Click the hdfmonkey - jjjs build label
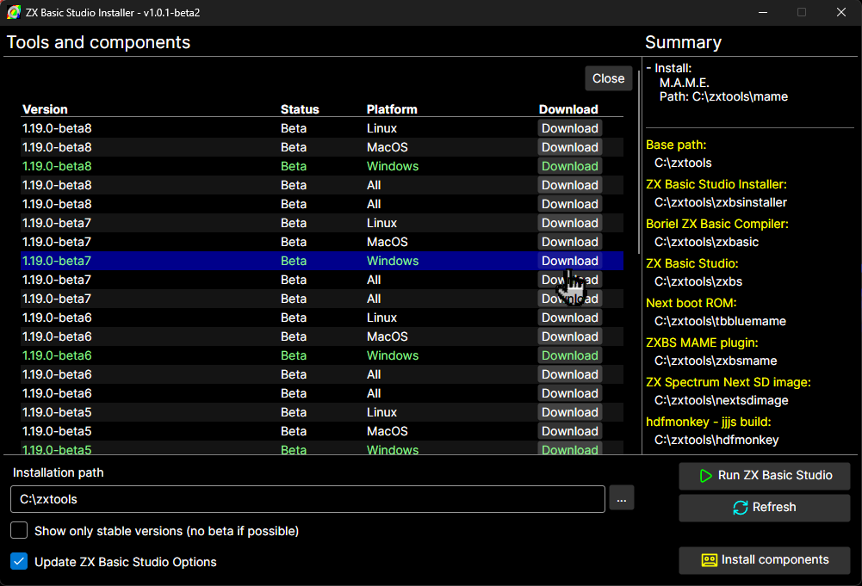The height and width of the screenshot is (586, 862). (x=709, y=422)
